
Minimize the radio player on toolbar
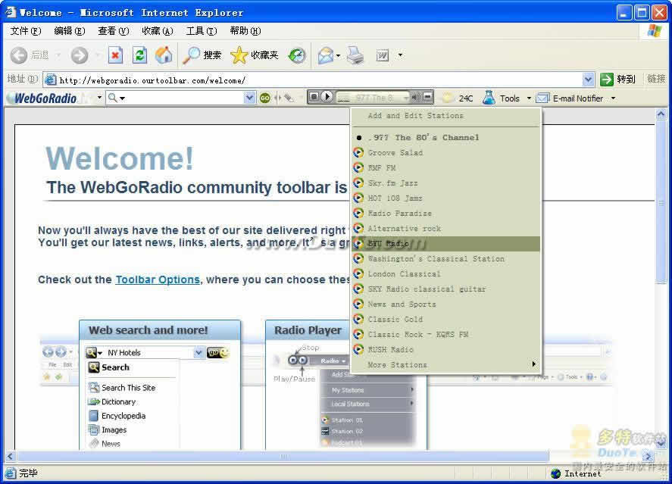pyautogui.click(x=427, y=98)
